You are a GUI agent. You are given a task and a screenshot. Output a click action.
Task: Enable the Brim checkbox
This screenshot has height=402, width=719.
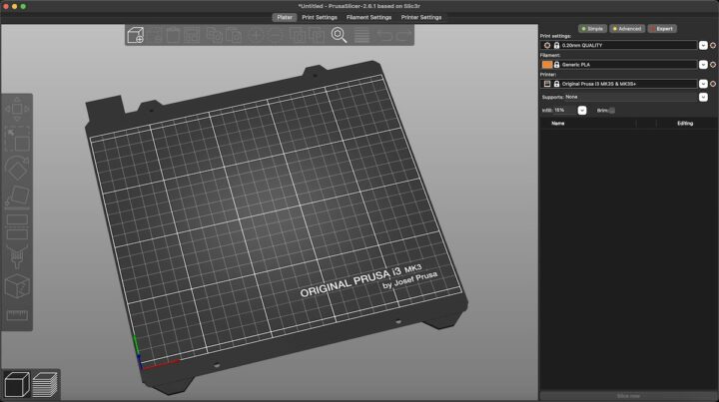tap(612, 110)
